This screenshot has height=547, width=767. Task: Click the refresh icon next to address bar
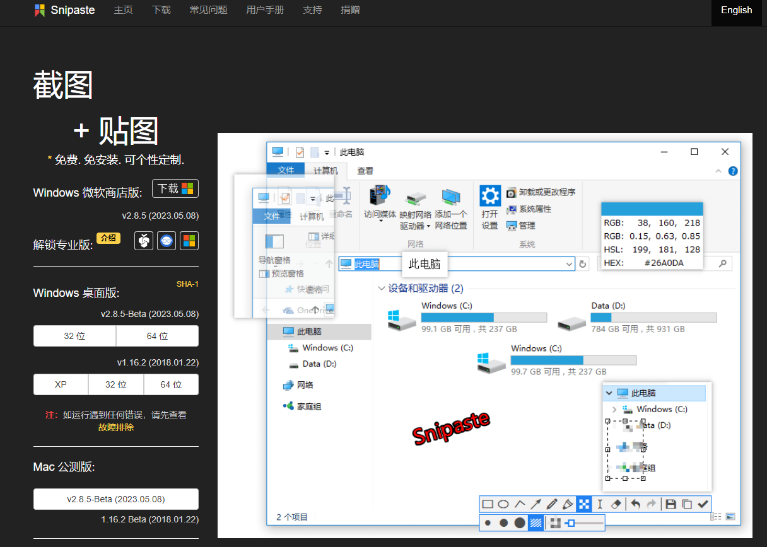tap(583, 264)
